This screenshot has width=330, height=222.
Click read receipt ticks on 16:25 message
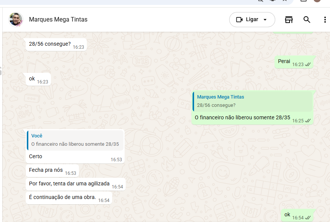(308, 121)
